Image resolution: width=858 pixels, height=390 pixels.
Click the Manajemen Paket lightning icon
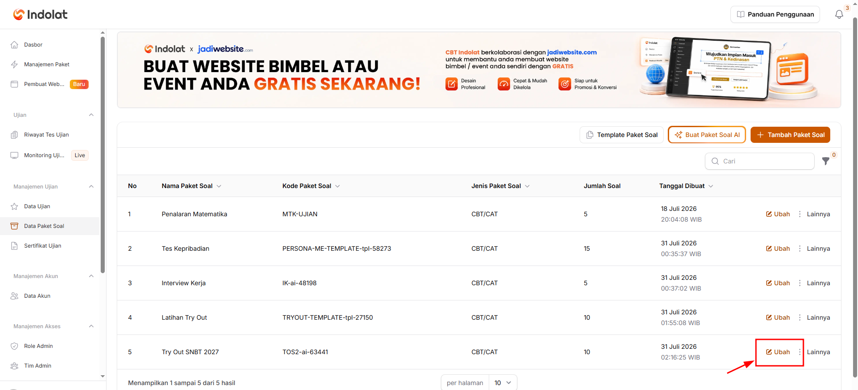14,64
